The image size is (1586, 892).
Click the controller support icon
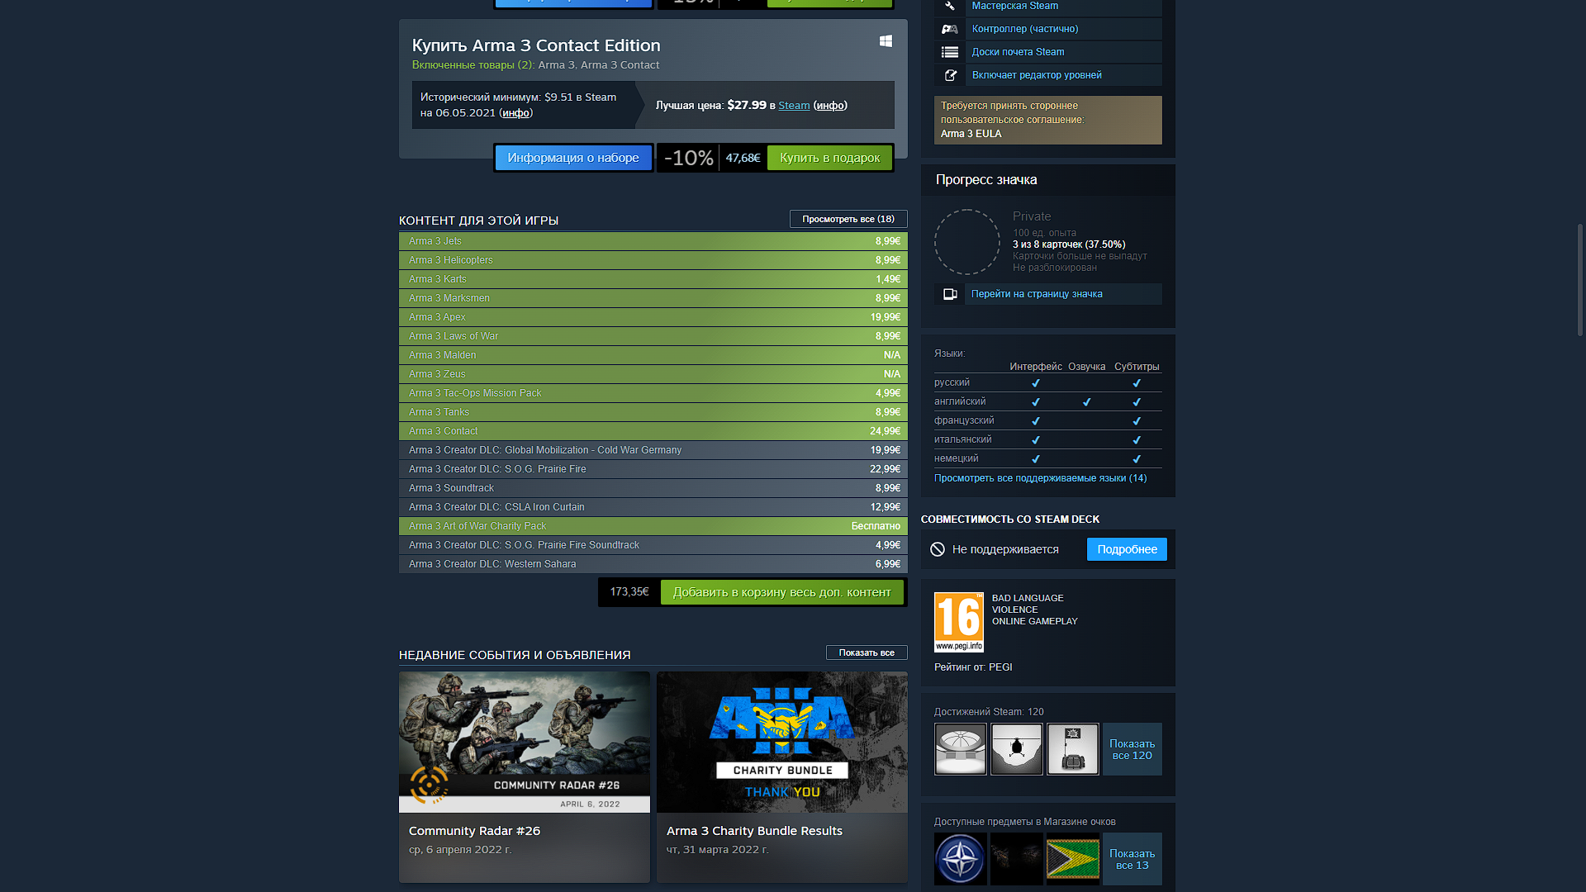pyautogui.click(x=950, y=29)
